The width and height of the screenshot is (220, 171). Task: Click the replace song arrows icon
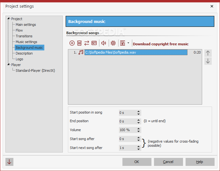point(87,43)
